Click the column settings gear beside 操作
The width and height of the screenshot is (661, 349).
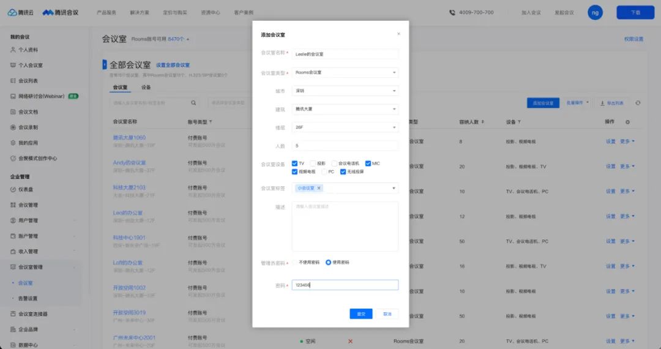pyautogui.click(x=628, y=122)
